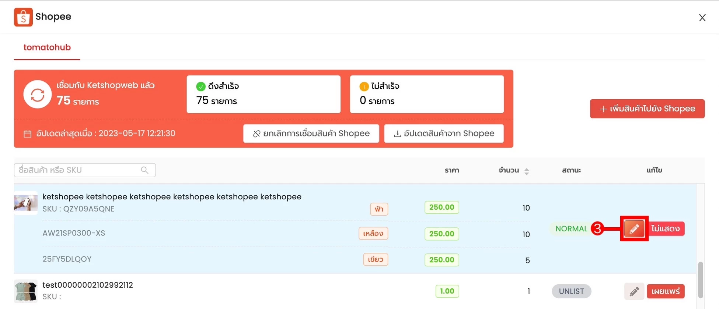
Task: Click เพิ่มสินค้าไปยัง Shopee button
Action: click(647, 109)
